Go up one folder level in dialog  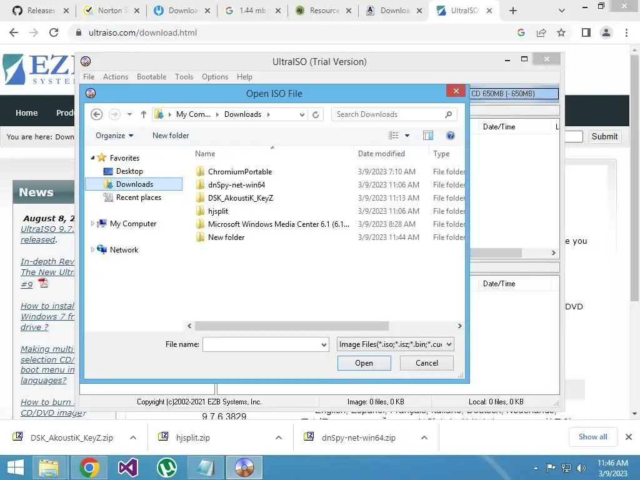[144, 115]
